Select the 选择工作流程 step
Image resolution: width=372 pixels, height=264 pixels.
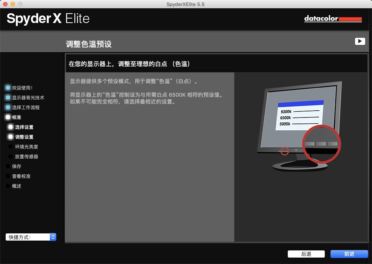[26, 107]
